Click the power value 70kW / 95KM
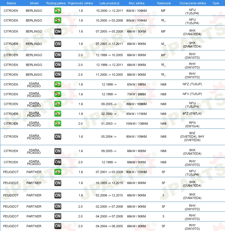The image size is (225, 231). coord(137,94)
